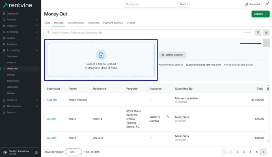This screenshot has height=157, width=272.
Task: Click the file upload drop zone
Action: coord(101,60)
